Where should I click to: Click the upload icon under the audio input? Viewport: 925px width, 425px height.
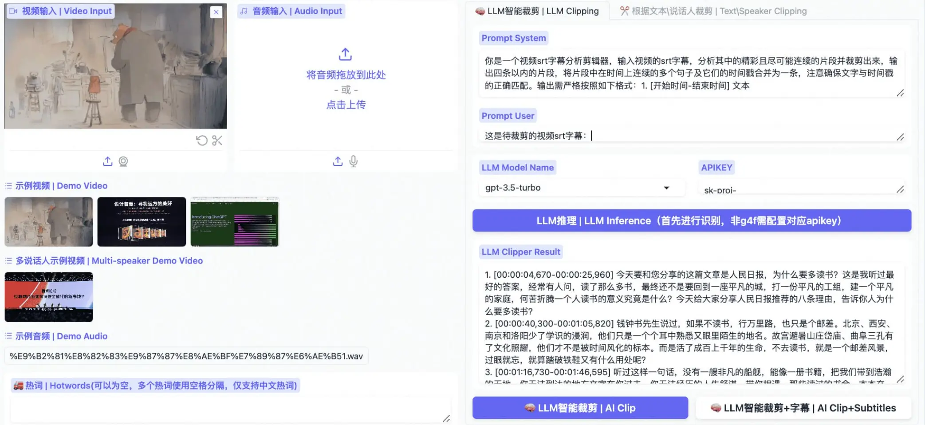click(338, 161)
